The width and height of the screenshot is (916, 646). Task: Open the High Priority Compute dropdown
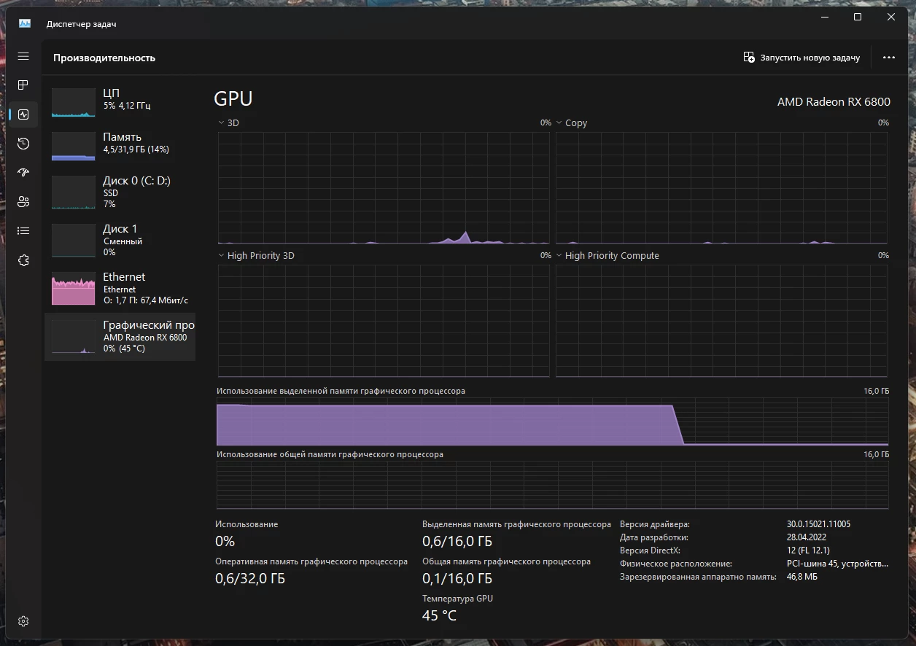[559, 256]
